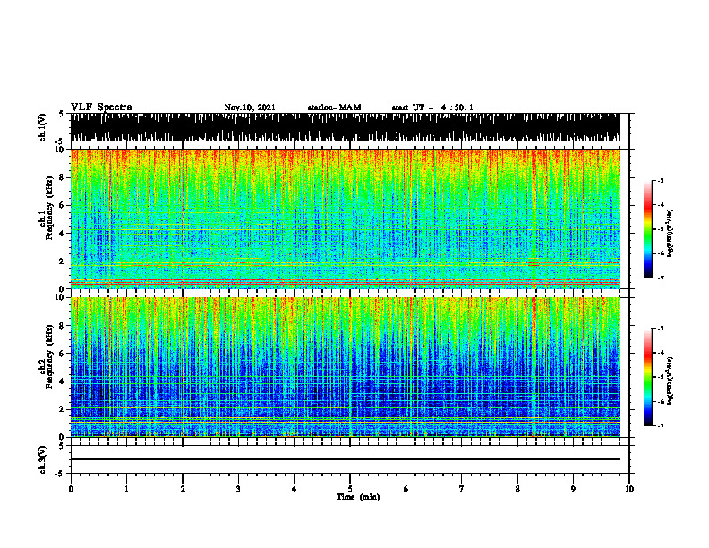Screen dimensions: 709x548
Task: Click the ch.2 frequency axis "6" tick label
Action: [x=62, y=354]
